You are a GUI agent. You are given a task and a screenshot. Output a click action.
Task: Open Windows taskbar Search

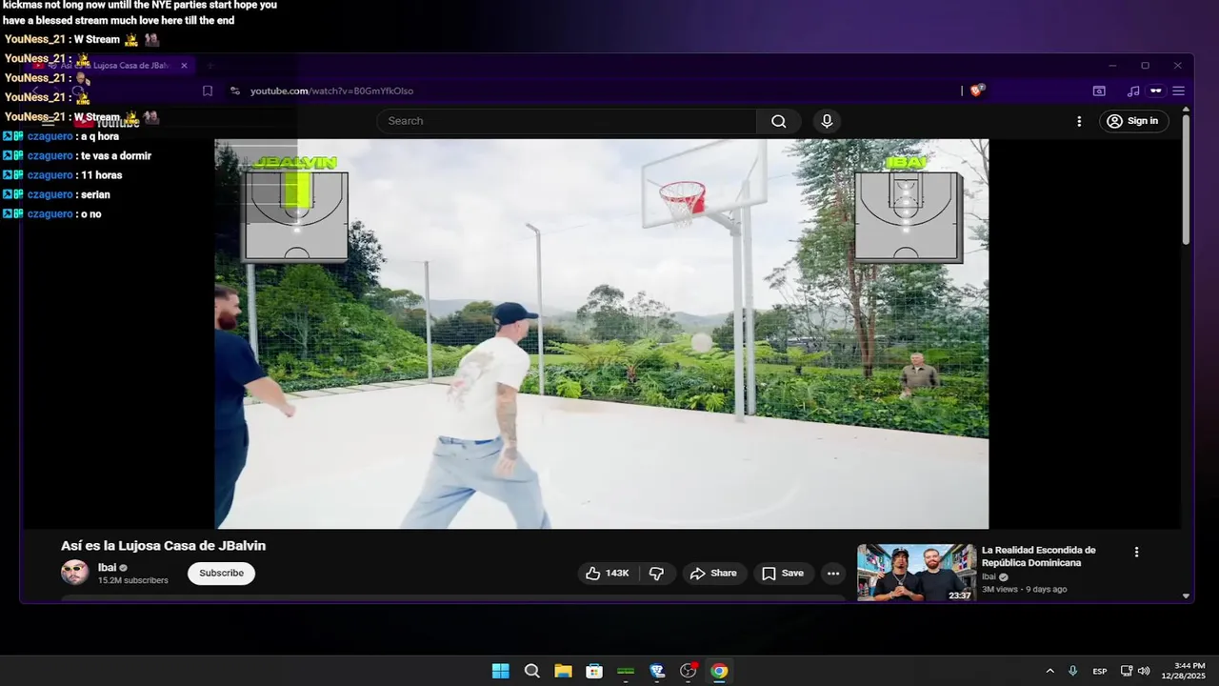click(x=531, y=671)
